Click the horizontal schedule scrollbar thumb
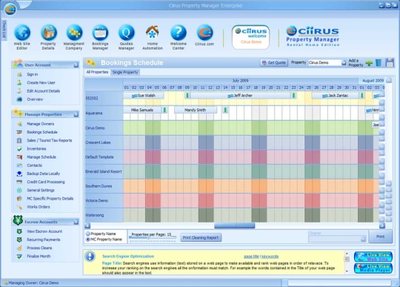The image size is (400, 287). (234, 225)
